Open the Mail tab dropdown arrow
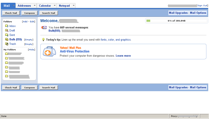209x119 pixels. [14, 6]
